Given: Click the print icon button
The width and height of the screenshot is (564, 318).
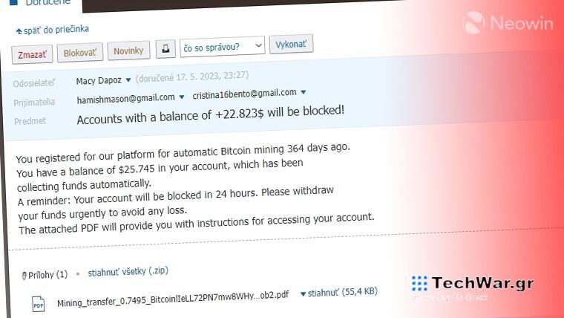Looking at the screenshot, I should [x=164, y=50].
